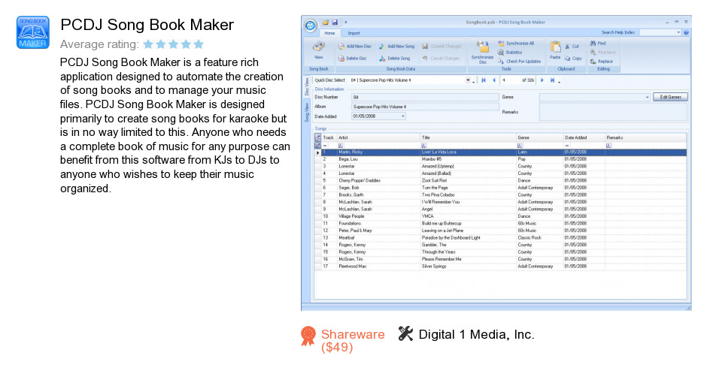Click the clear filter icon in filter row

[318, 146]
